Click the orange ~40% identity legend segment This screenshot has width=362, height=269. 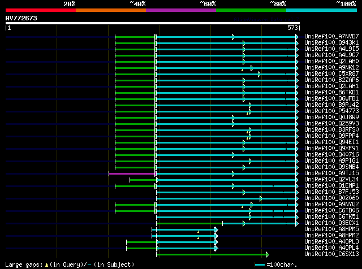111,10
